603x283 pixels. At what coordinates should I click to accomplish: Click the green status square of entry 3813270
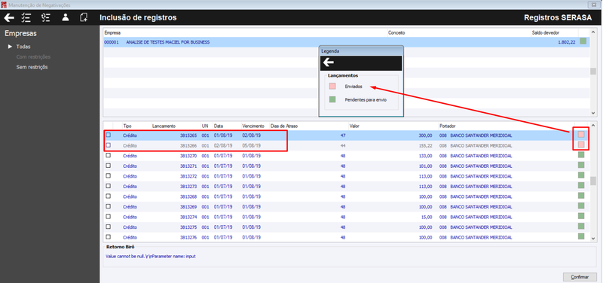click(581, 155)
